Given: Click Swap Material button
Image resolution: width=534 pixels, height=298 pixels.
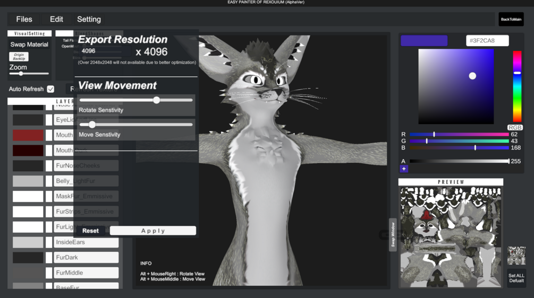Looking at the screenshot, I should coord(29,45).
